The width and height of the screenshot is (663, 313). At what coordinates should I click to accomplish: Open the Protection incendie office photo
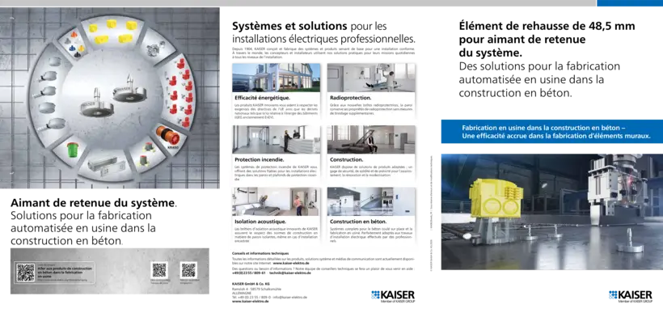pyautogui.click(x=276, y=140)
